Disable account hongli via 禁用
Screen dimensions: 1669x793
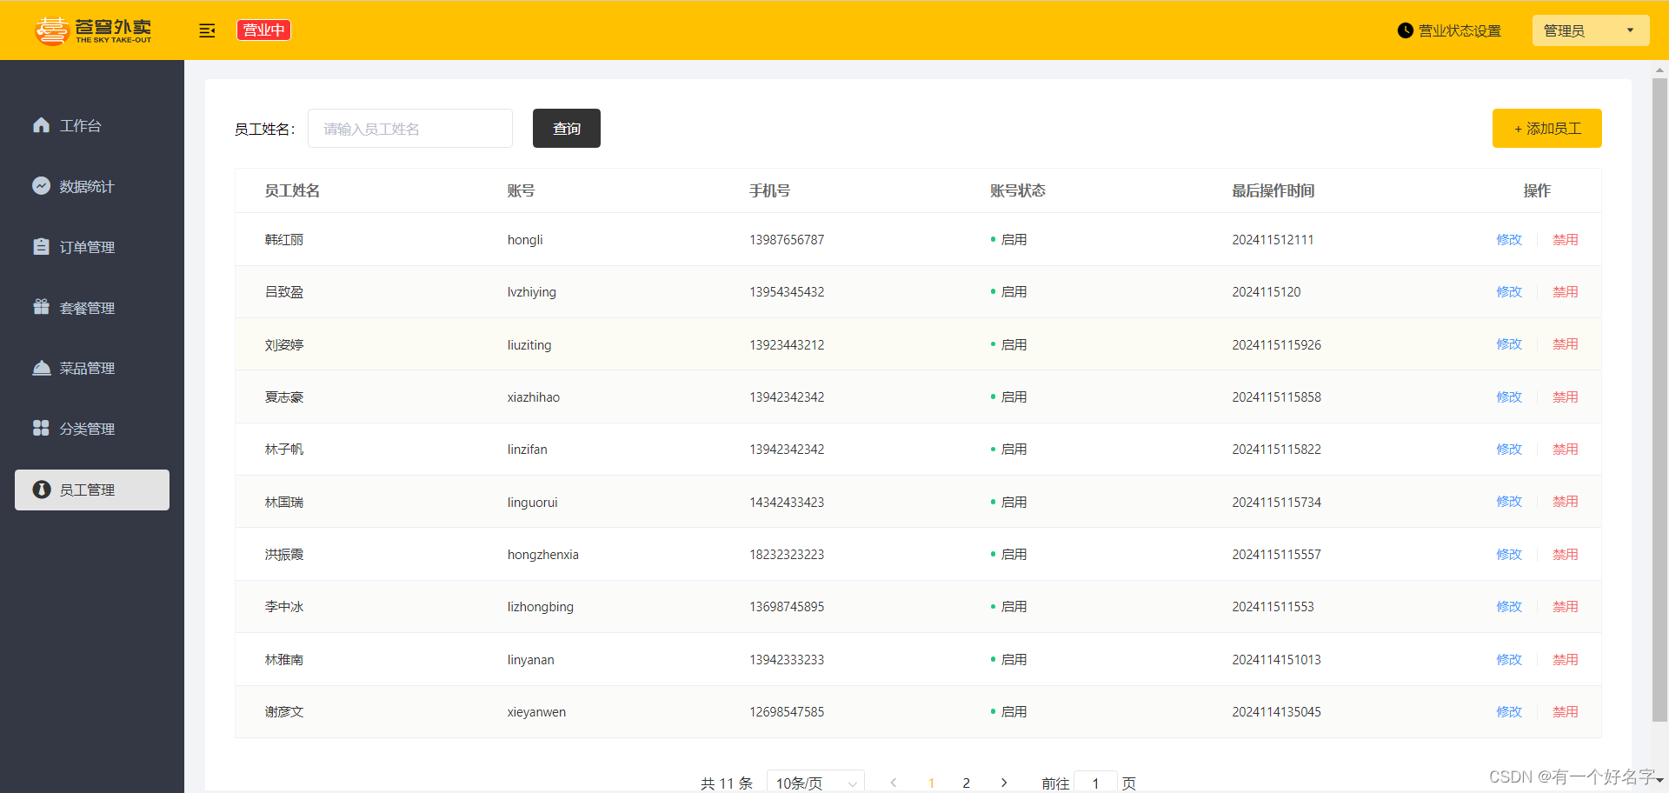tap(1566, 239)
